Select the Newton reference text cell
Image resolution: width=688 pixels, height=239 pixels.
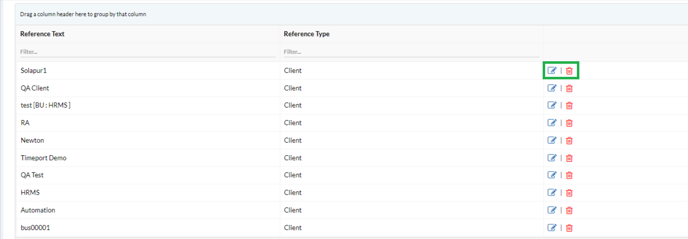(32, 141)
